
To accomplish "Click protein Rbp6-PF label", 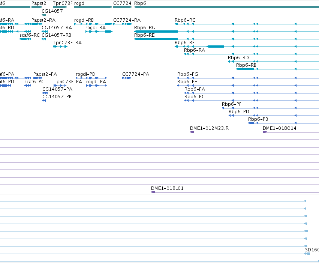I will (232, 104).
